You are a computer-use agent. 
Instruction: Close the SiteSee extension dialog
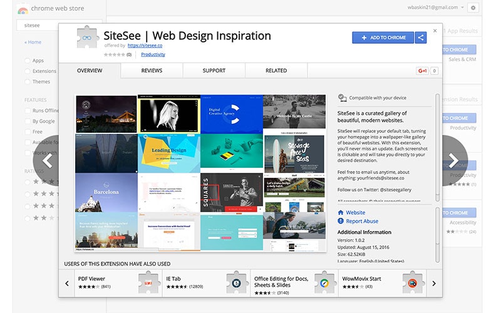tap(435, 31)
